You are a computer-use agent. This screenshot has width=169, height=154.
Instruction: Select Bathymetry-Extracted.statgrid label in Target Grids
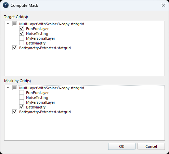45,48
